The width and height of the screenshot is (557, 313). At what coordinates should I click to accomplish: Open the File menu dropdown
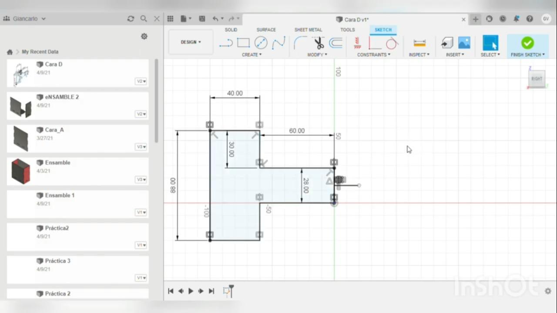[186, 19]
